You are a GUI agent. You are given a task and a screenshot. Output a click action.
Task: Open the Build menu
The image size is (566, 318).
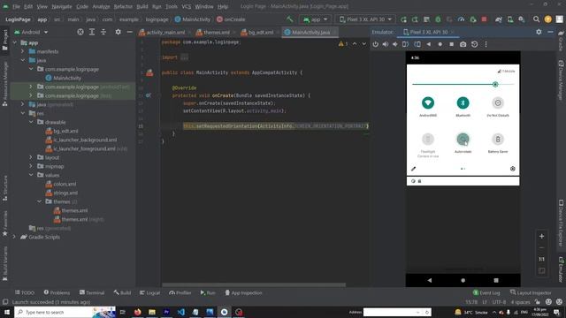pos(141,6)
